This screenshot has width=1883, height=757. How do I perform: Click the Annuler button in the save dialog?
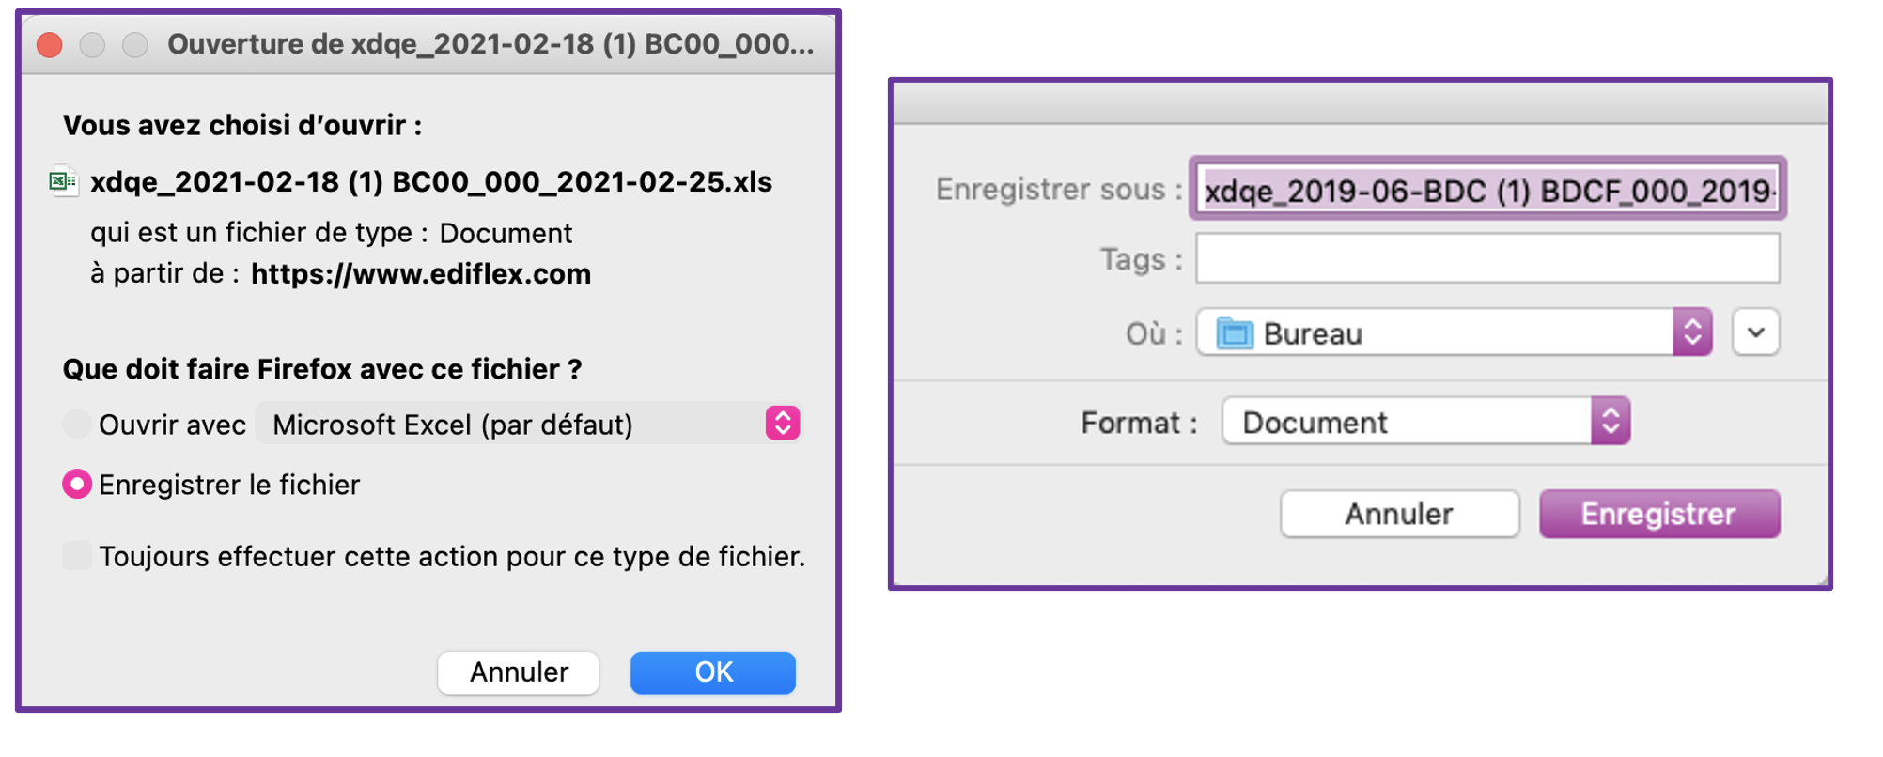click(1399, 514)
